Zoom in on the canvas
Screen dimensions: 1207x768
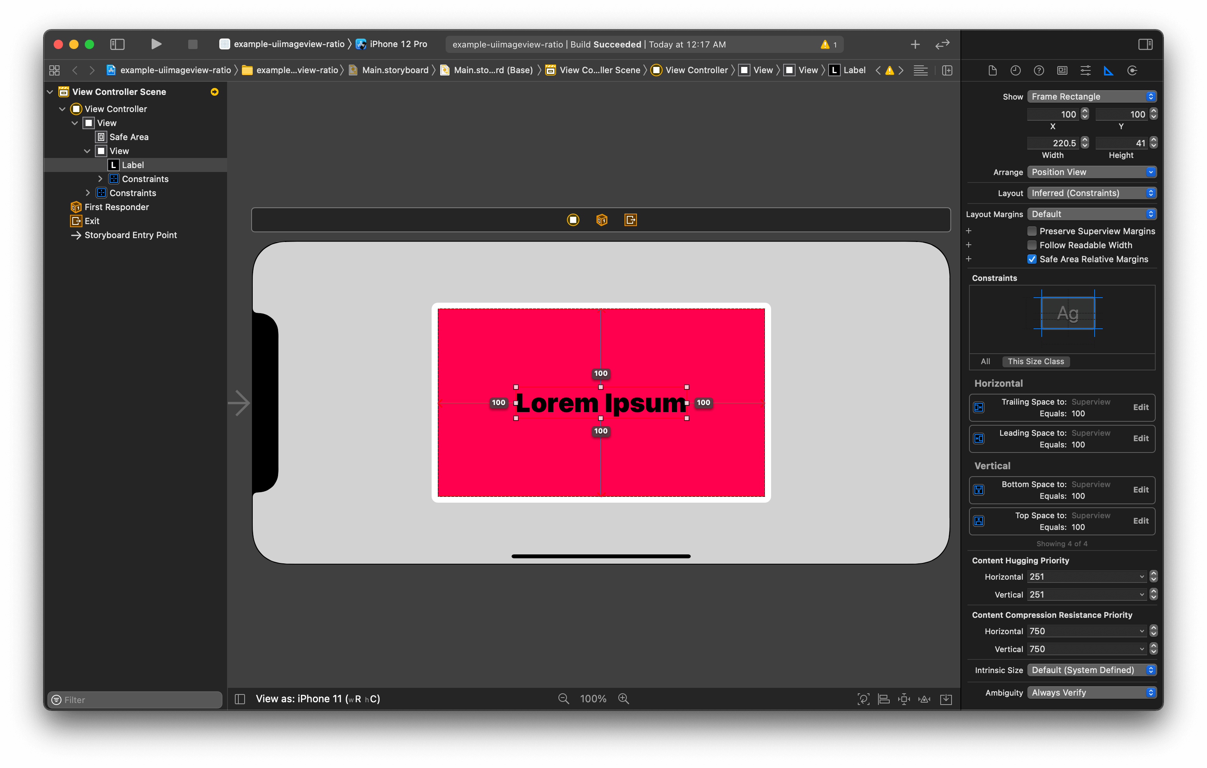[x=624, y=699]
